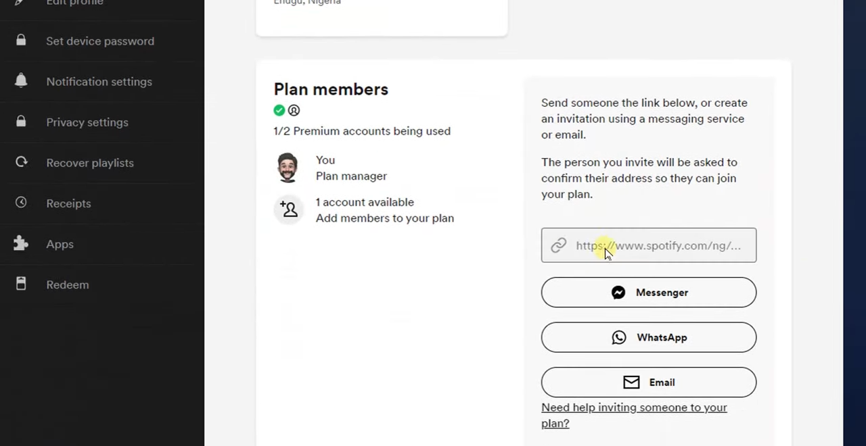Send invite through WhatsApp button
The width and height of the screenshot is (866, 446).
(x=648, y=337)
